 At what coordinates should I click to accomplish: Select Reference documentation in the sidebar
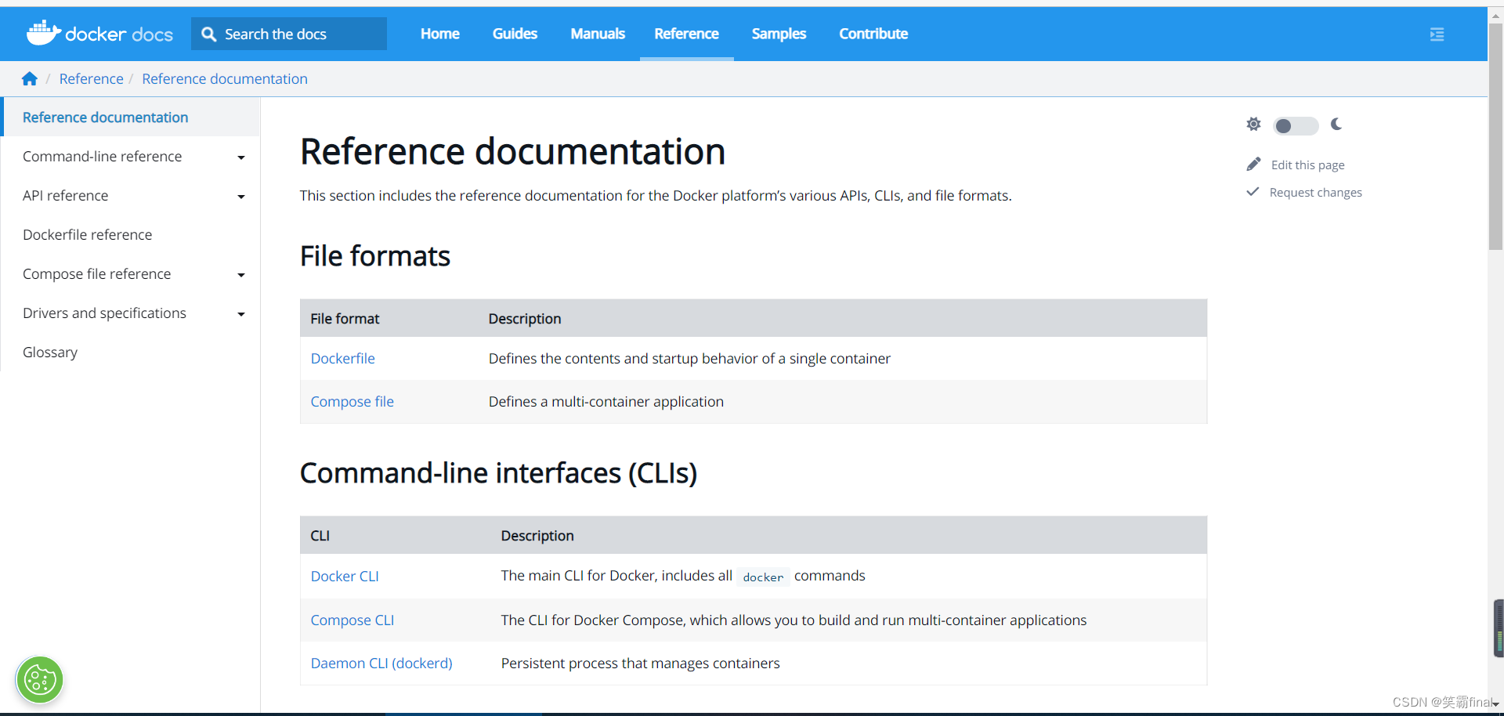131,117
